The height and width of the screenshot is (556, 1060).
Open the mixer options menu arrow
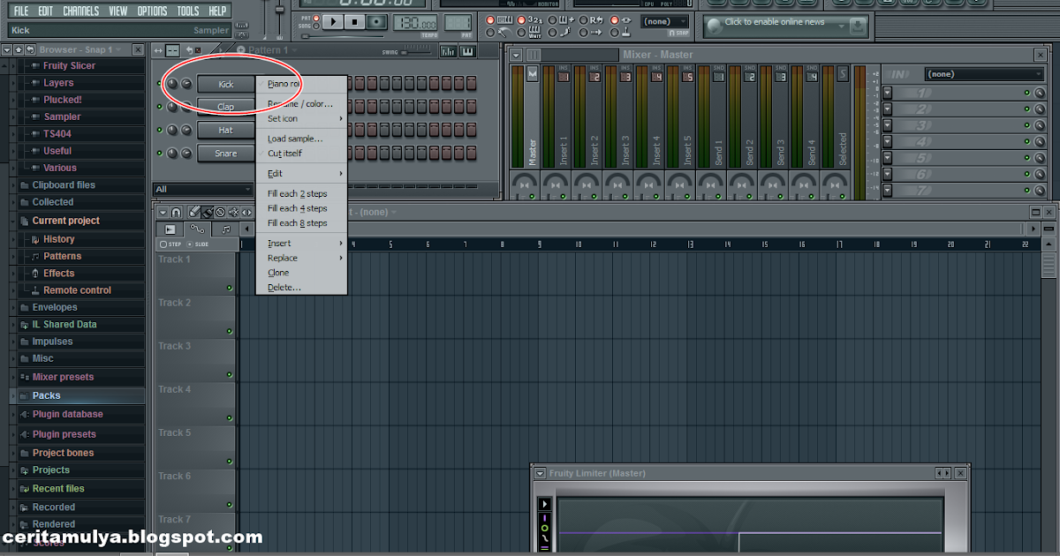point(518,55)
